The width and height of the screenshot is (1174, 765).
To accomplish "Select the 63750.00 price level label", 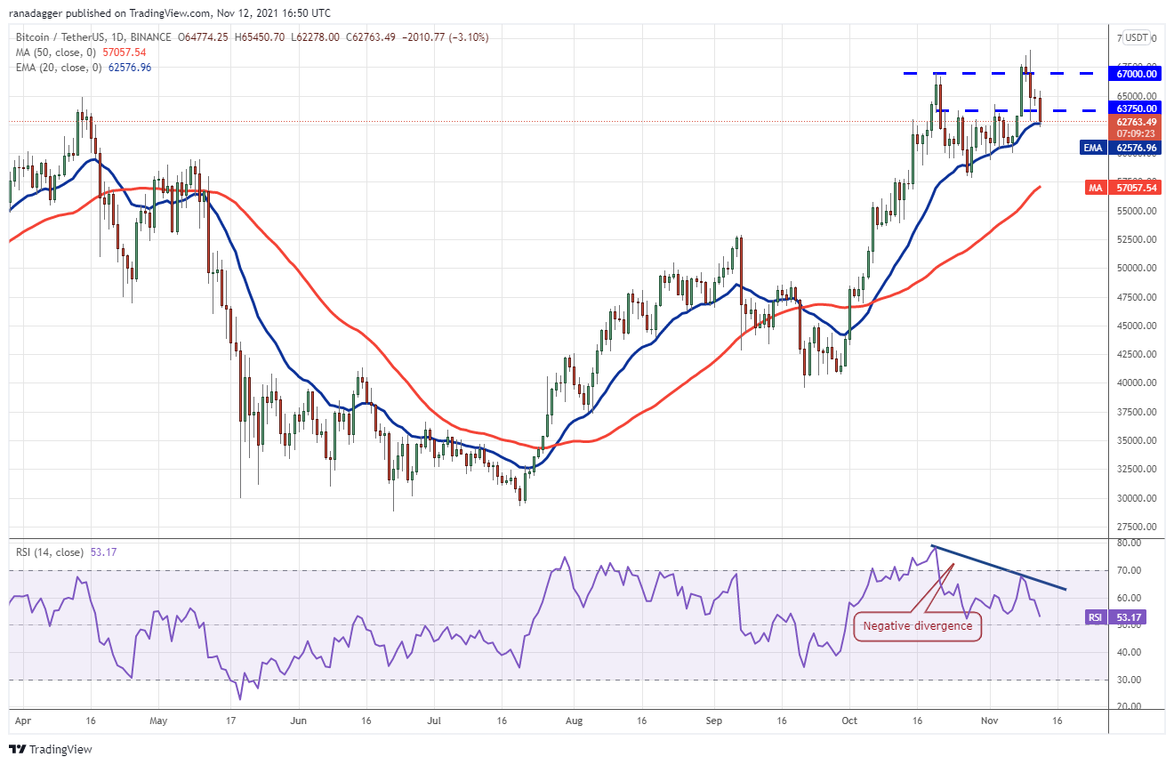I will click(x=1138, y=108).
